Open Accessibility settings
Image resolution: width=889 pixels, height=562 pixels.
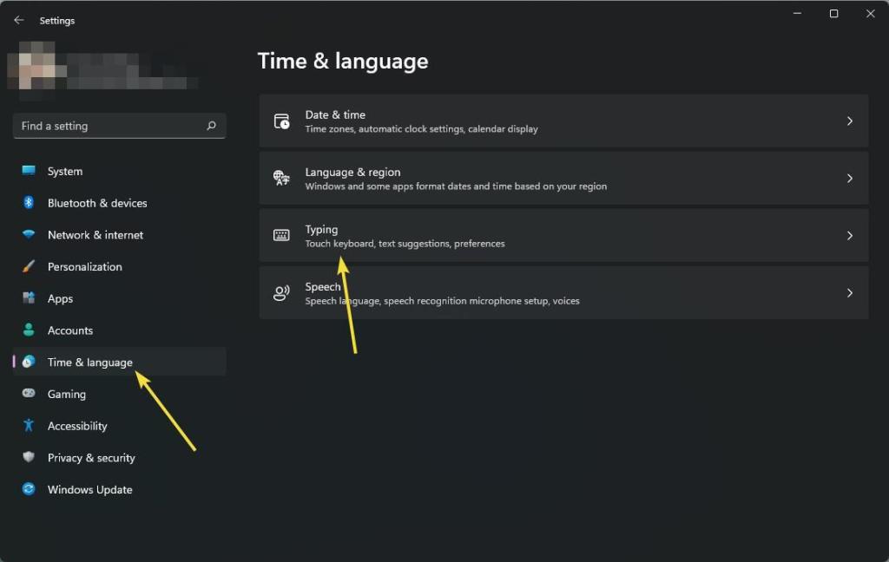click(x=119, y=425)
